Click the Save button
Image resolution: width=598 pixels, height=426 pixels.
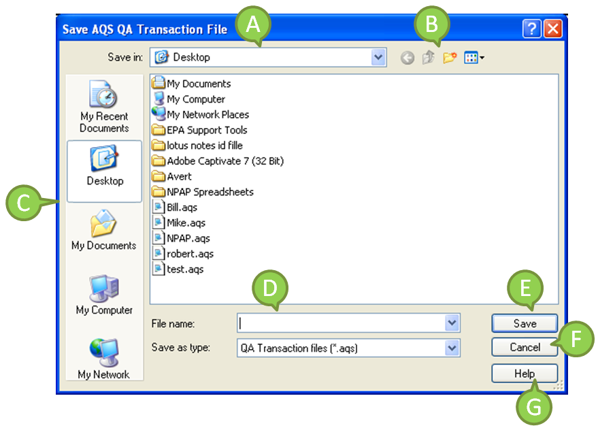(525, 323)
